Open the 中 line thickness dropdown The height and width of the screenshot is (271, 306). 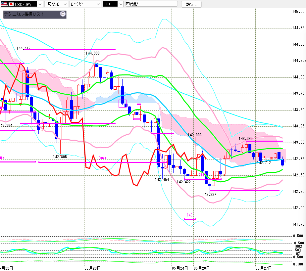point(120,4)
